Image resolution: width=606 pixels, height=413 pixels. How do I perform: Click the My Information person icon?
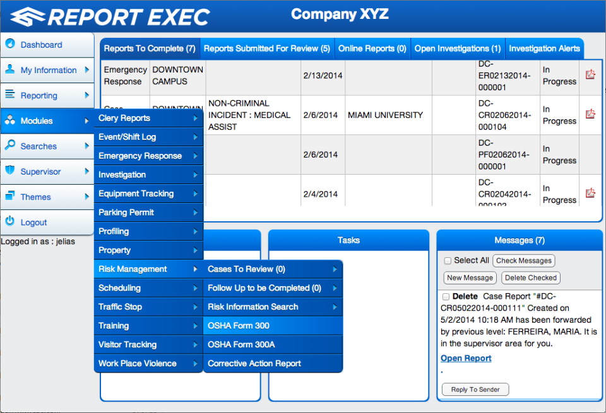[x=10, y=69]
